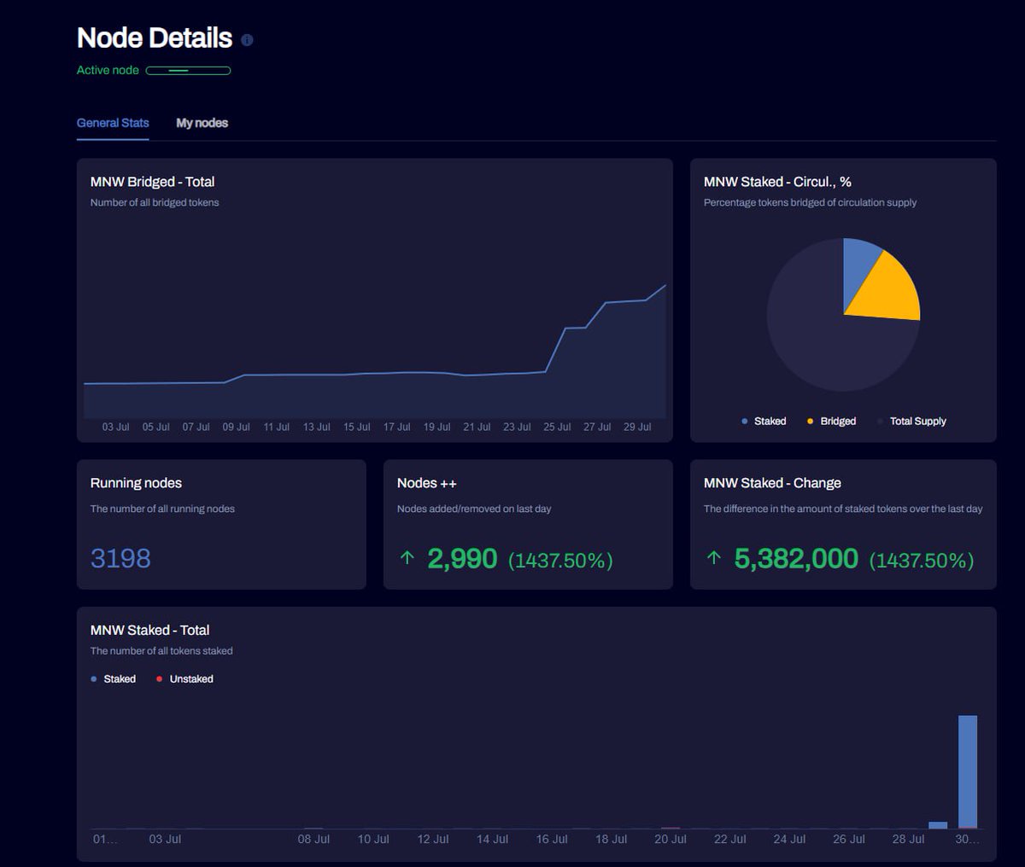Click the running nodes value 3198

(x=120, y=558)
